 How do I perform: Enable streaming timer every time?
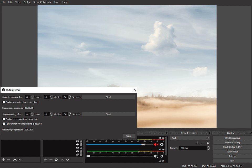(4, 102)
